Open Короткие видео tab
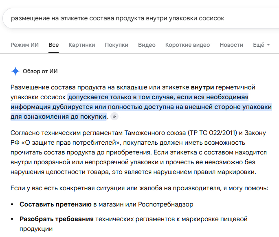 point(187,45)
